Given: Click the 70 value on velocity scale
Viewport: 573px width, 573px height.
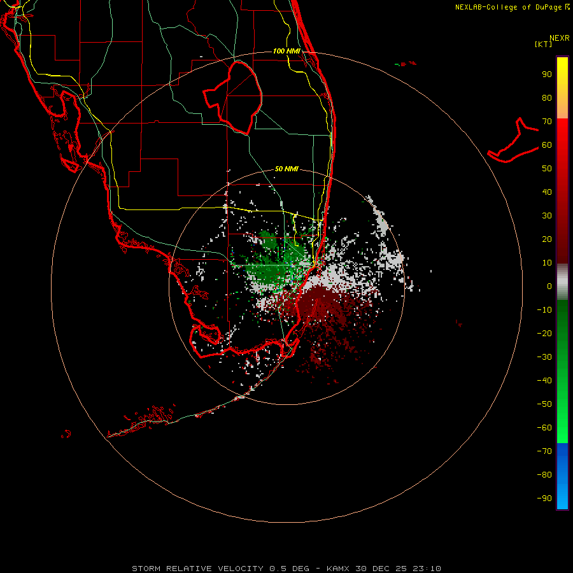Looking at the screenshot, I should [547, 122].
